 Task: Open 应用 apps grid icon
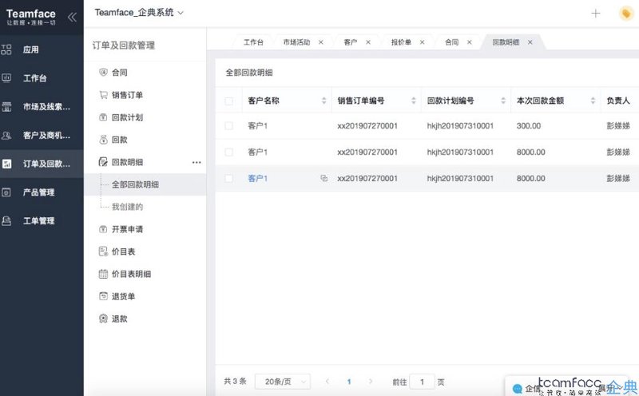click(x=6, y=49)
